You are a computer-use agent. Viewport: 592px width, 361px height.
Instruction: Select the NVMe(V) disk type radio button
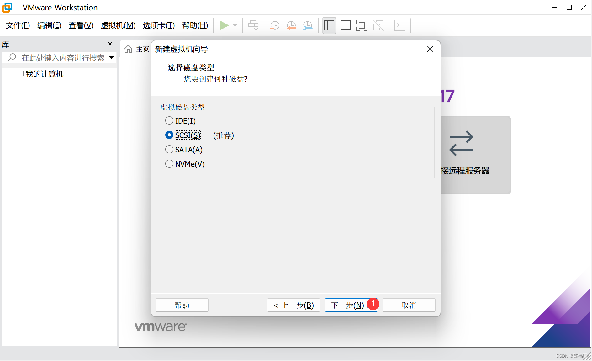[x=169, y=164]
